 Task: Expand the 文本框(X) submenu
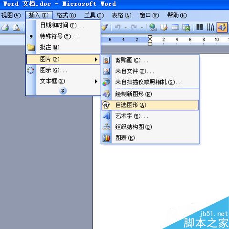[x=63, y=82]
